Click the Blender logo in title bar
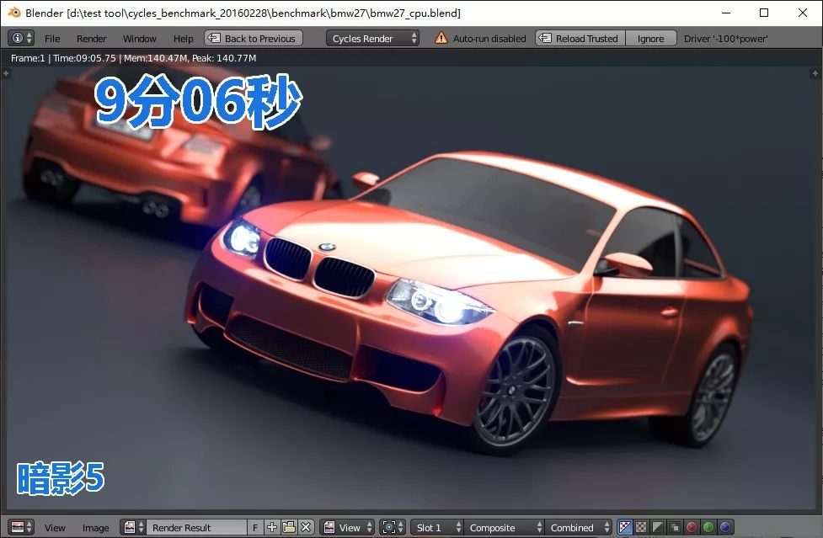 coord(14,12)
